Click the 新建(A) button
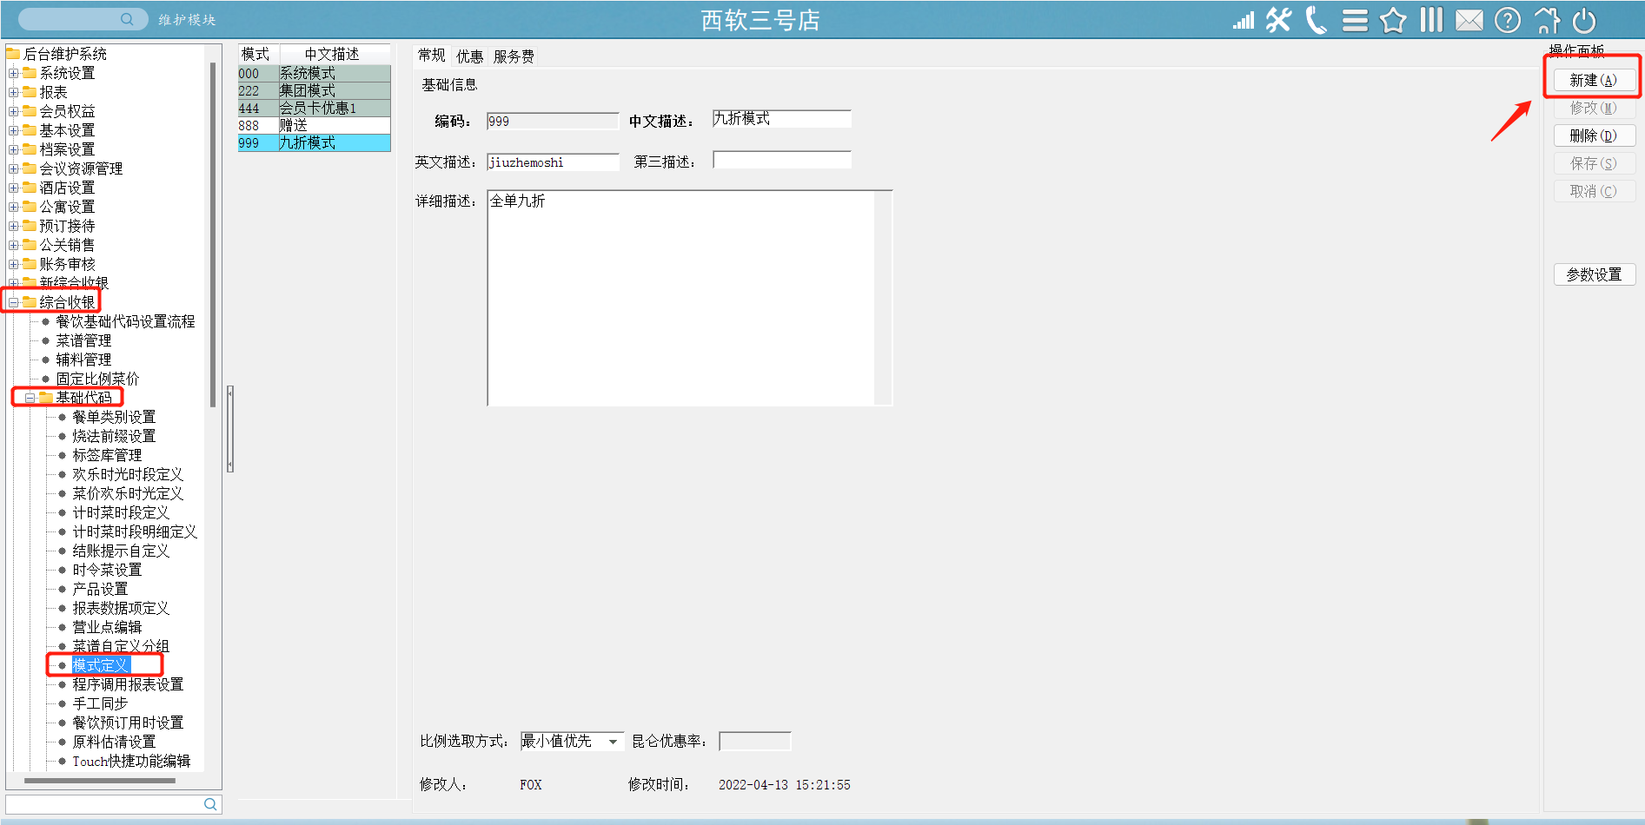This screenshot has width=1645, height=825. tap(1593, 80)
